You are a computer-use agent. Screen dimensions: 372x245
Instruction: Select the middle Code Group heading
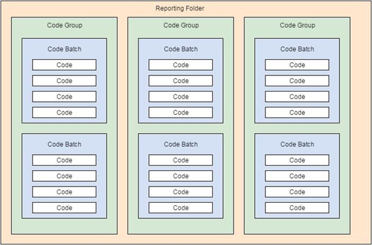click(181, 25)
